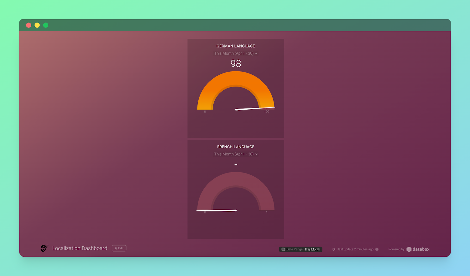Open the Databox logo link
Viewport: 470px width, 276px height.
pyautogui.click(x=418, y=249)
